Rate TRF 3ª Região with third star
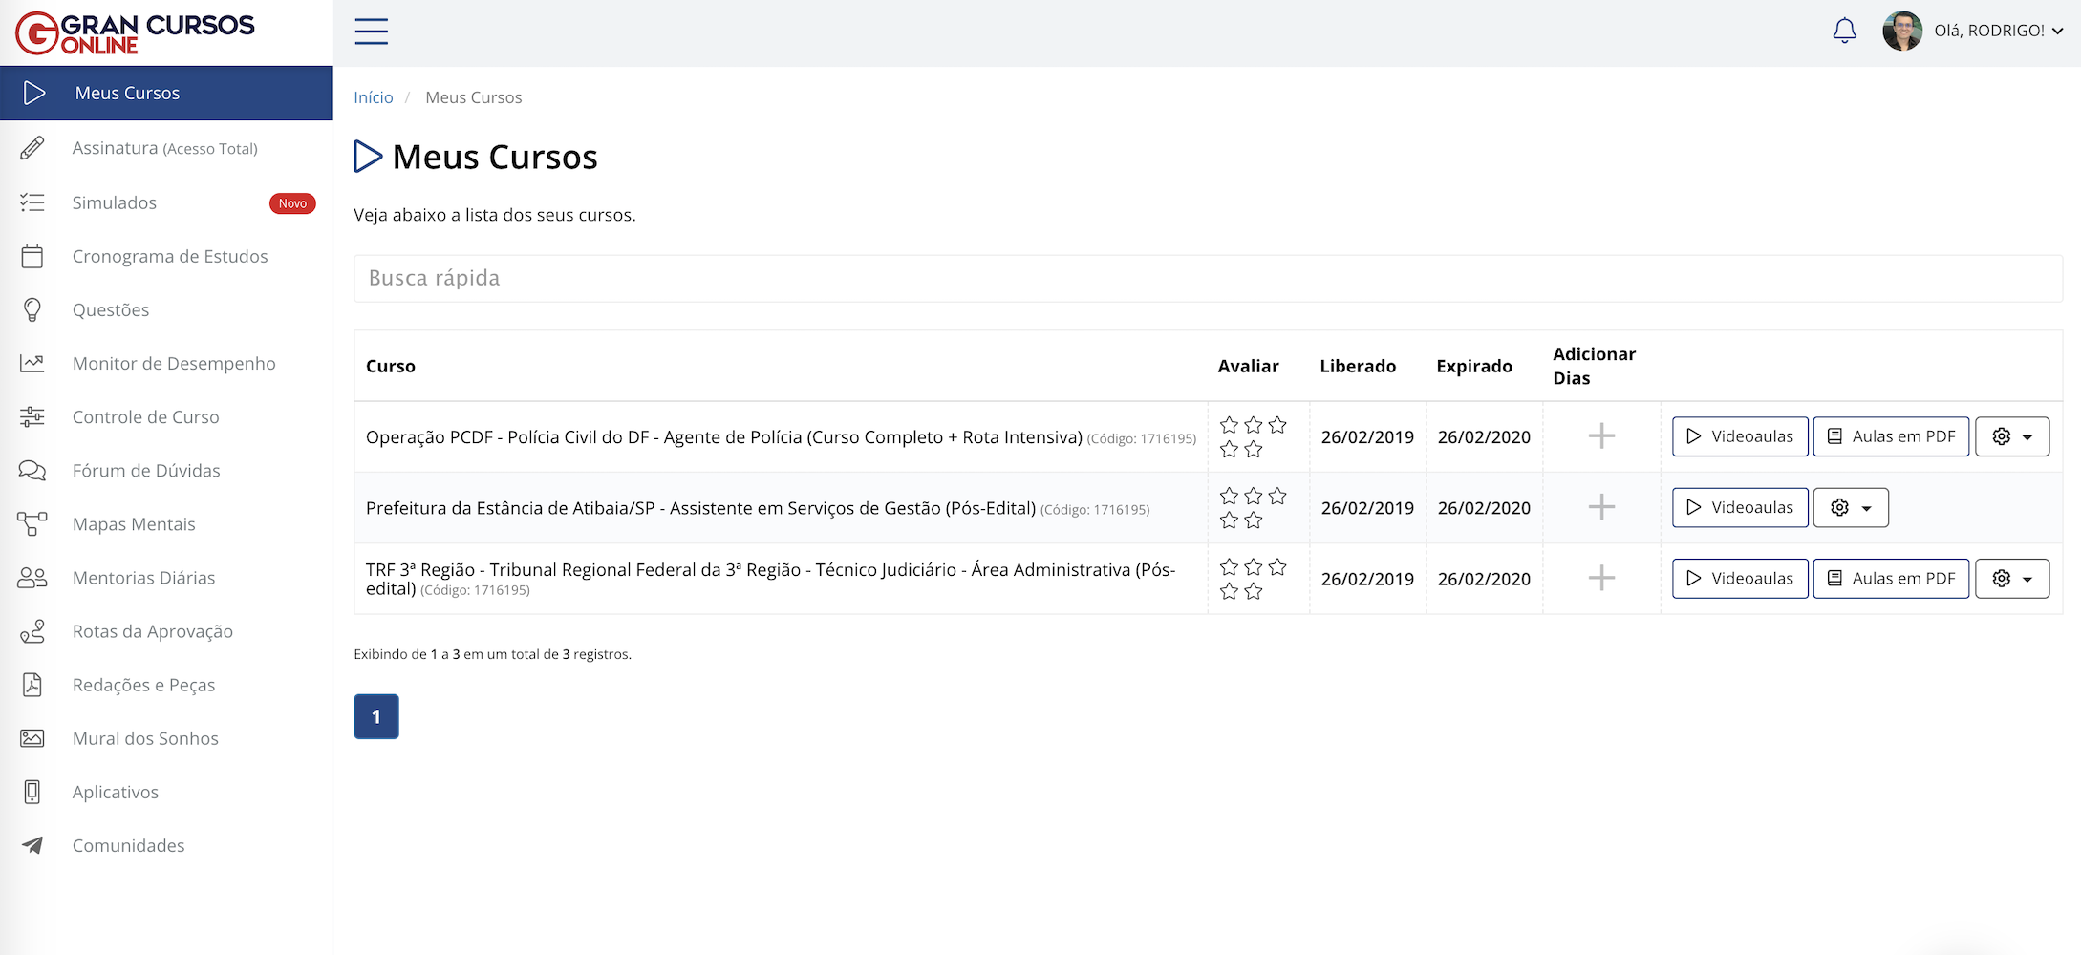This screenshot has width=2081, height=955. pos(1277,566)
